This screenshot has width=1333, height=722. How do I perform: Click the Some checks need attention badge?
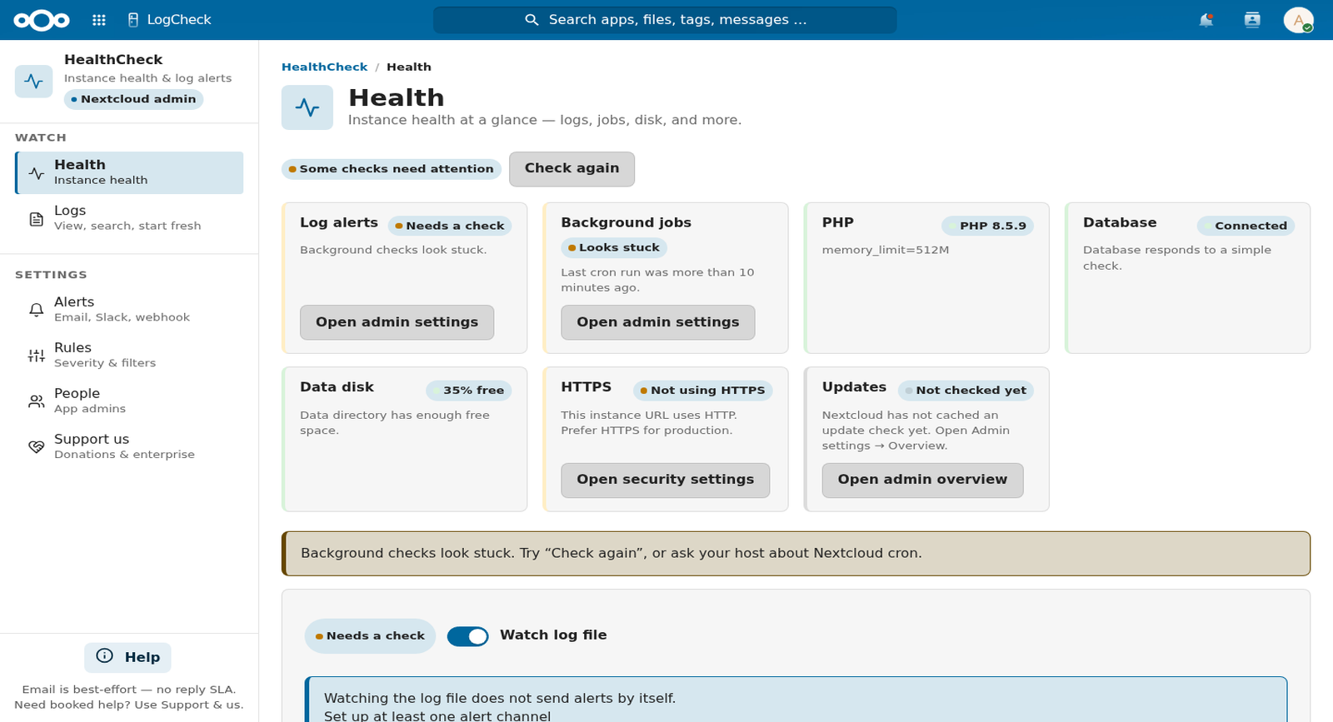[392, 169]
